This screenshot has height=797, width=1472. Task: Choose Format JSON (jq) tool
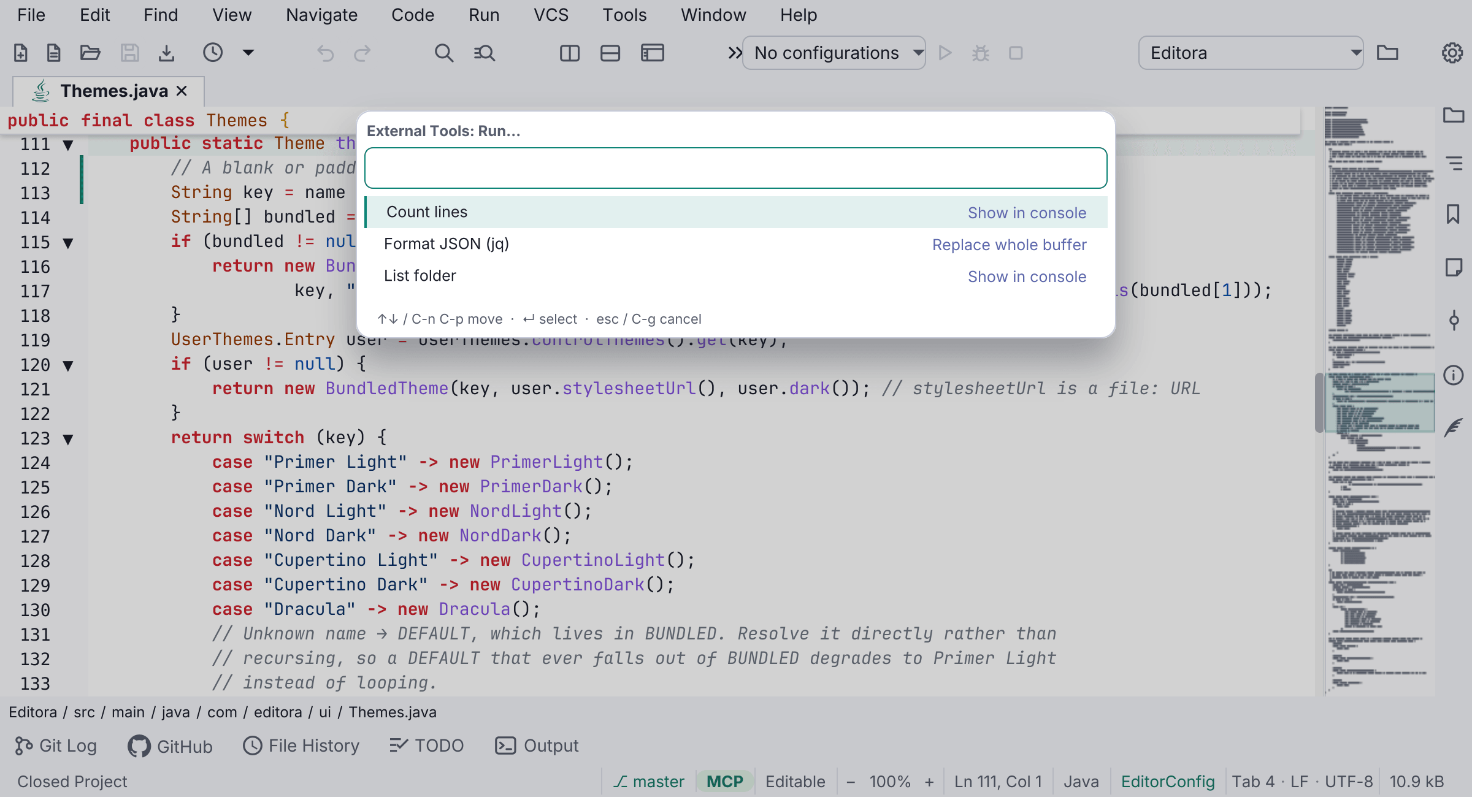click(x=736, y=244)
